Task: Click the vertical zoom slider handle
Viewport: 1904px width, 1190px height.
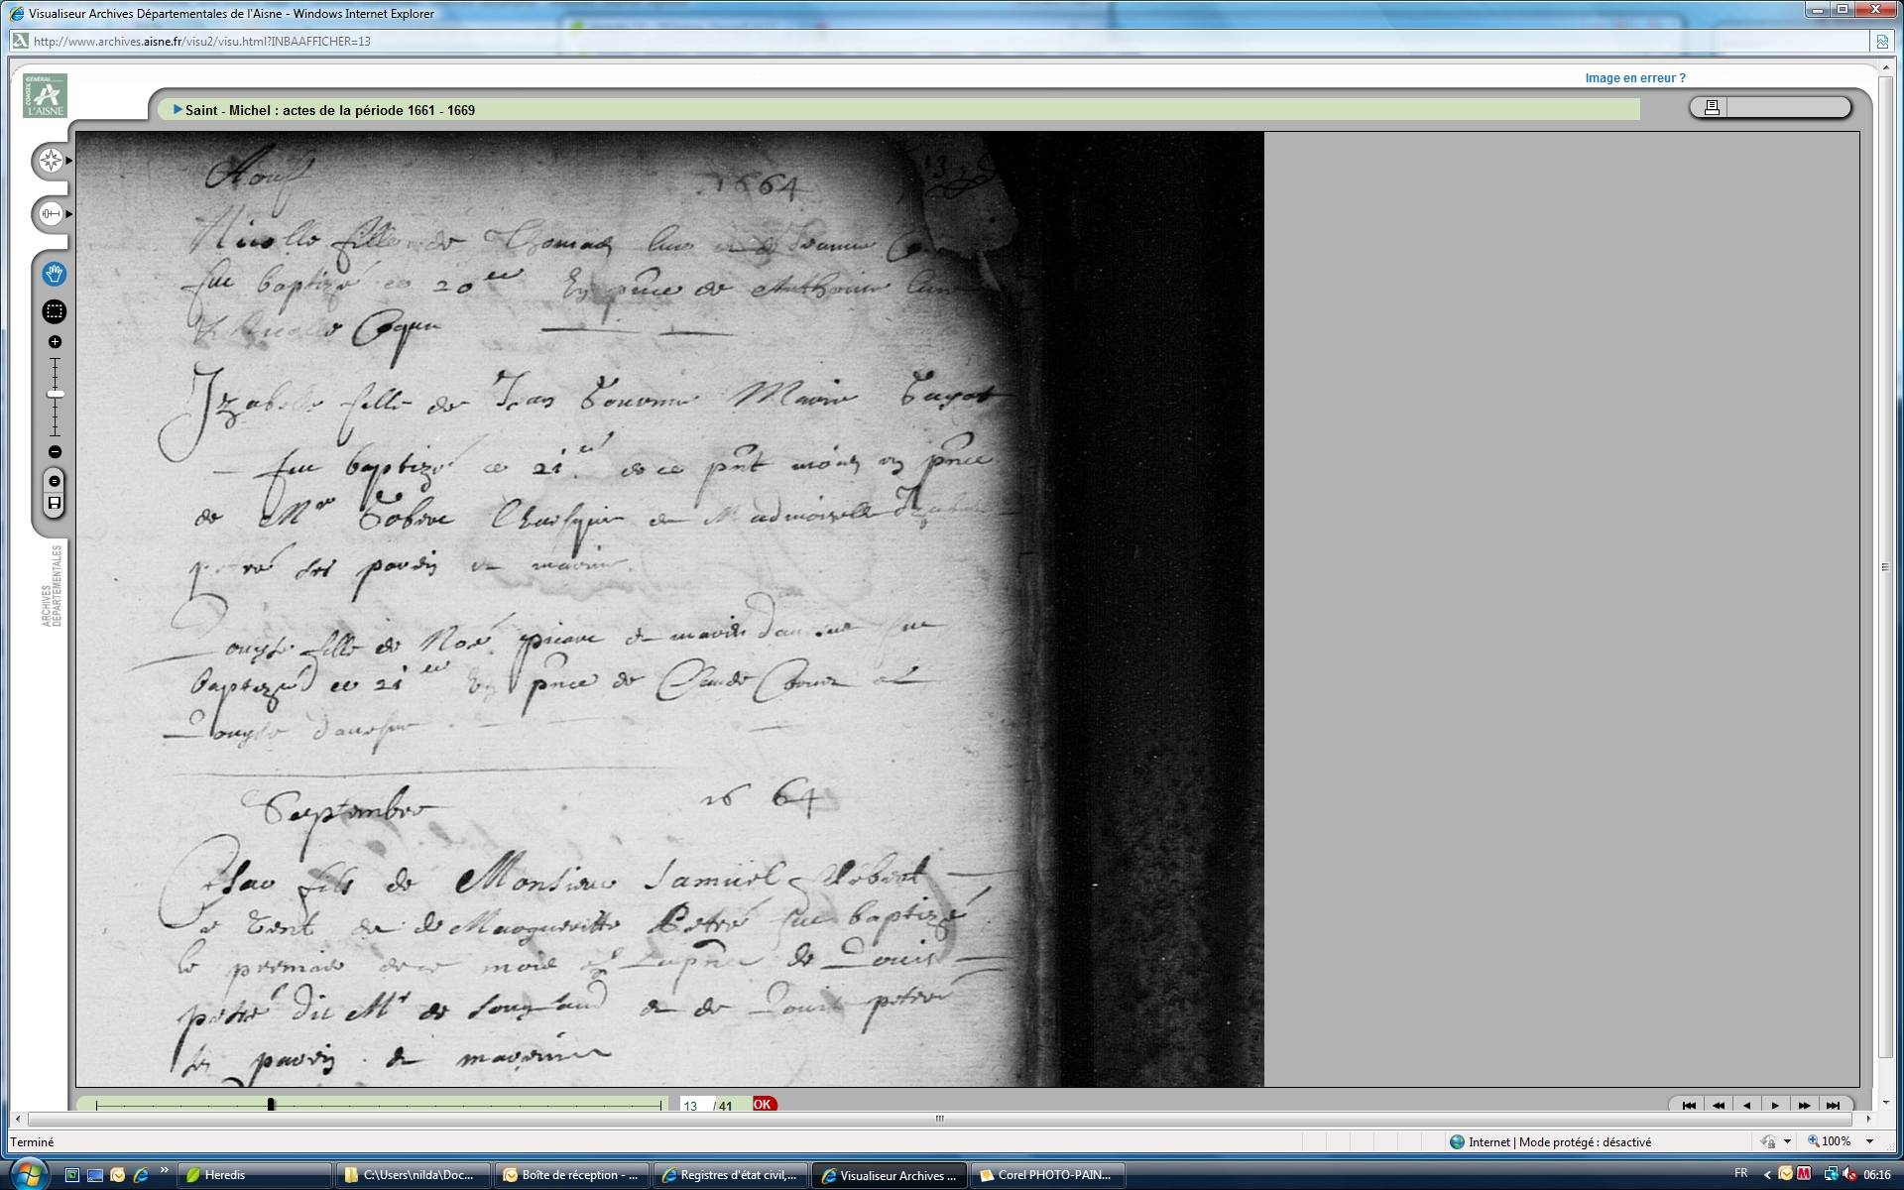Action: tap(56, 395)
